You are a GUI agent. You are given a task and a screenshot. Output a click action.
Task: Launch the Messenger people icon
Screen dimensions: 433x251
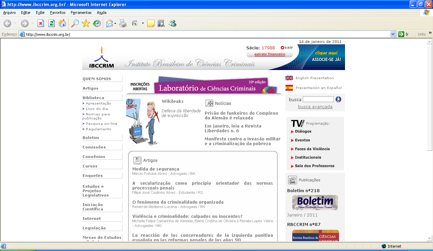pyautogui.click(x=173, y=23)
